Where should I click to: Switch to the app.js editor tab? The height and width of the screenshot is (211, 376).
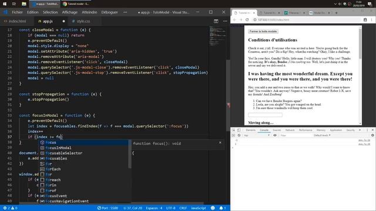click(x=48, y=21)
